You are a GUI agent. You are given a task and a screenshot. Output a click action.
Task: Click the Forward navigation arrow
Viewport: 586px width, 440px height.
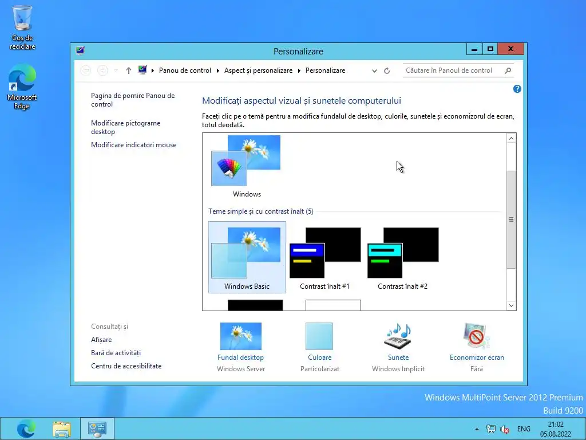pos(102,70)
